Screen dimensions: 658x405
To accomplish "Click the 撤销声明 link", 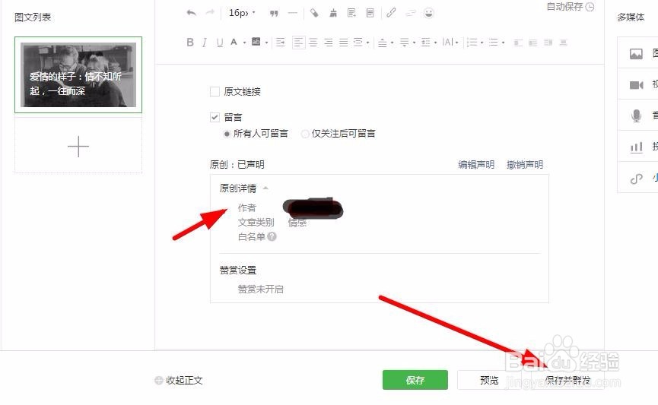I will [525, 164].
